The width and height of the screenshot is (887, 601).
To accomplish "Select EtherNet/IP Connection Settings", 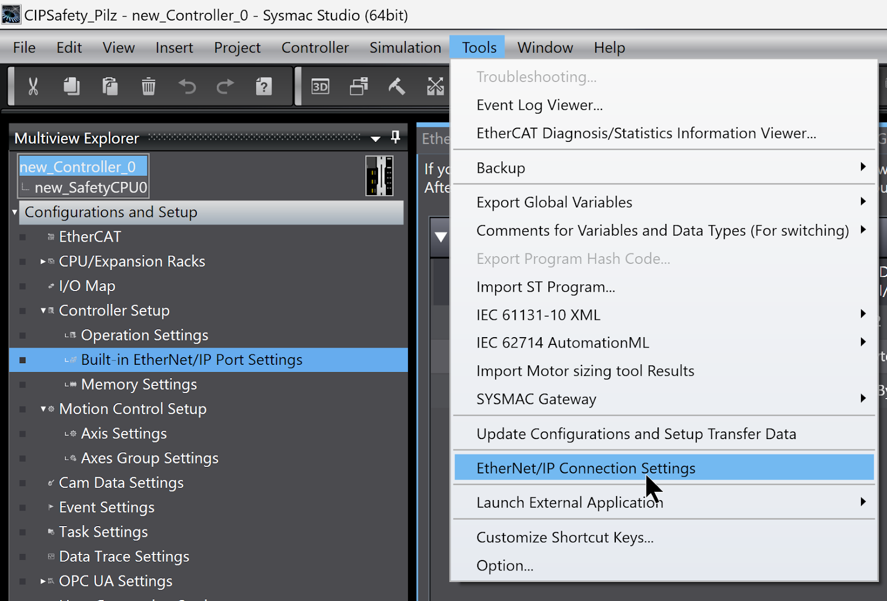I will 664,467.
